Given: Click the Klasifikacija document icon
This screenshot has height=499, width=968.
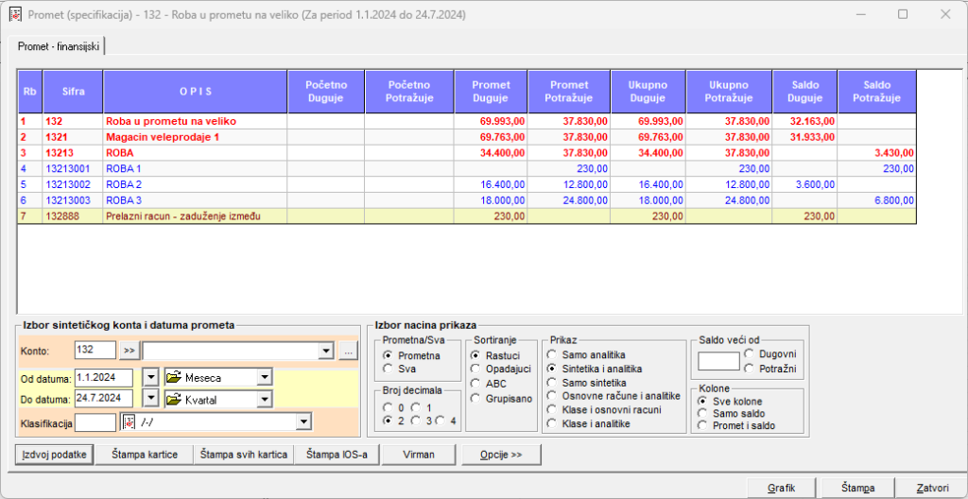Looking at the screenshot, I should (130, 422).
